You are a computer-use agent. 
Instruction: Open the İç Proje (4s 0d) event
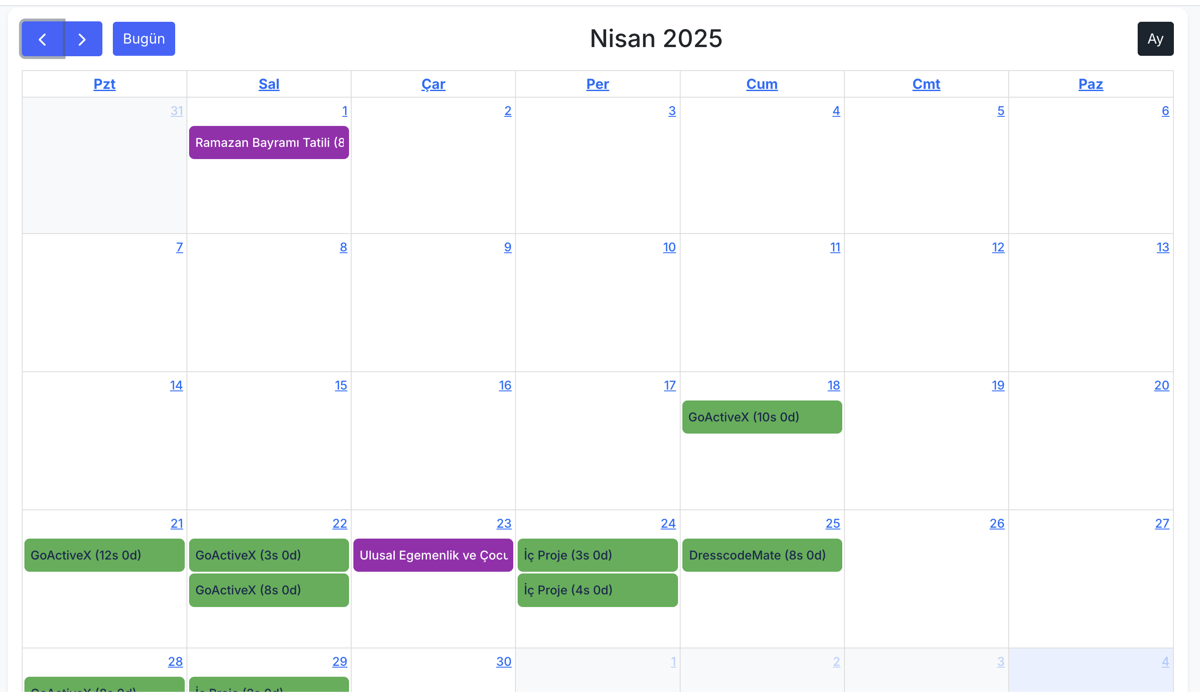pyautogui.click(x=597, y=590)
